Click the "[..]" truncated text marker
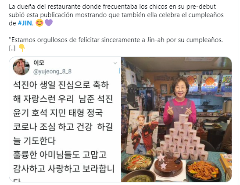The height and width of the screenshot is (185, 240). [x=12, y=49]
